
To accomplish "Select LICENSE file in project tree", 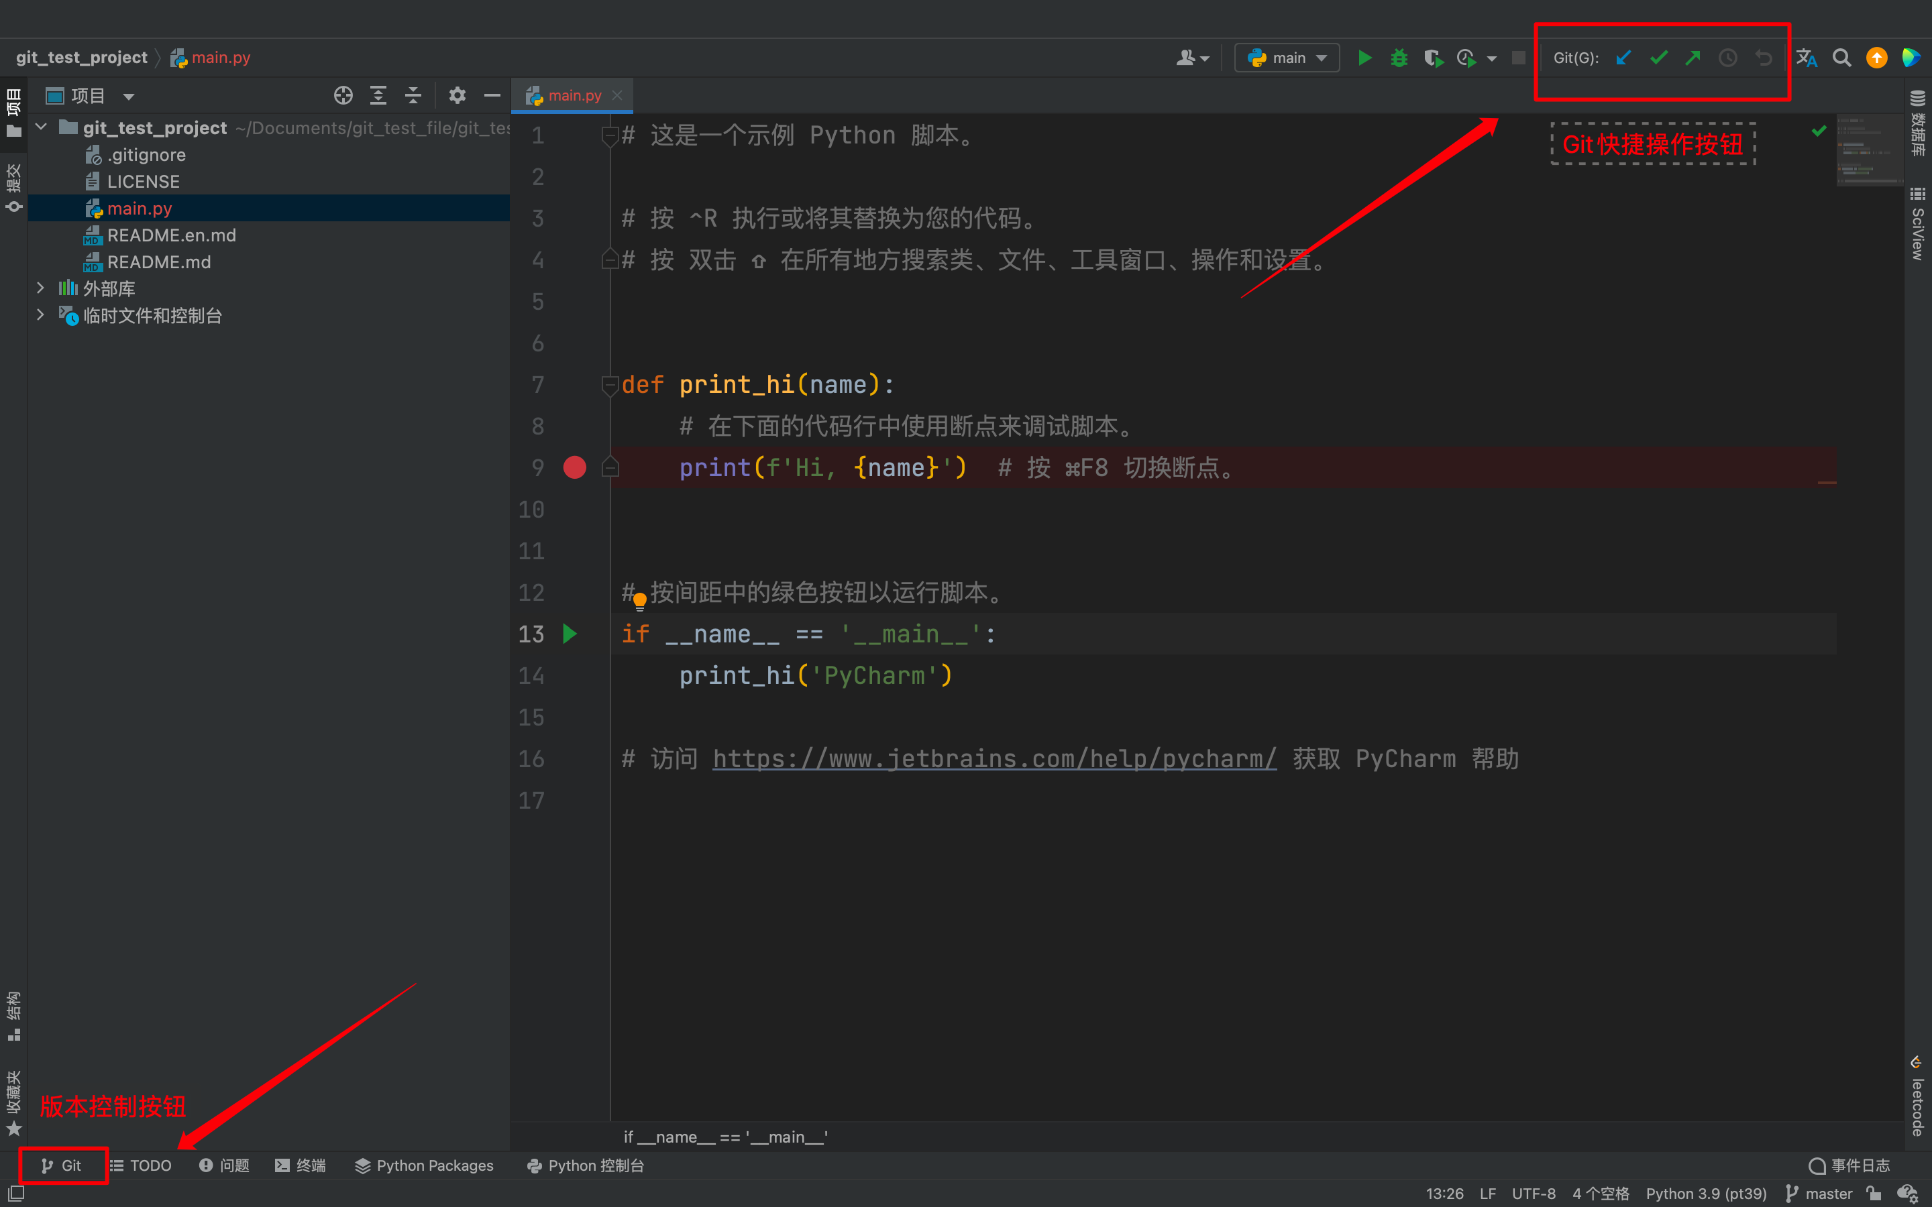I will point(143,182).
